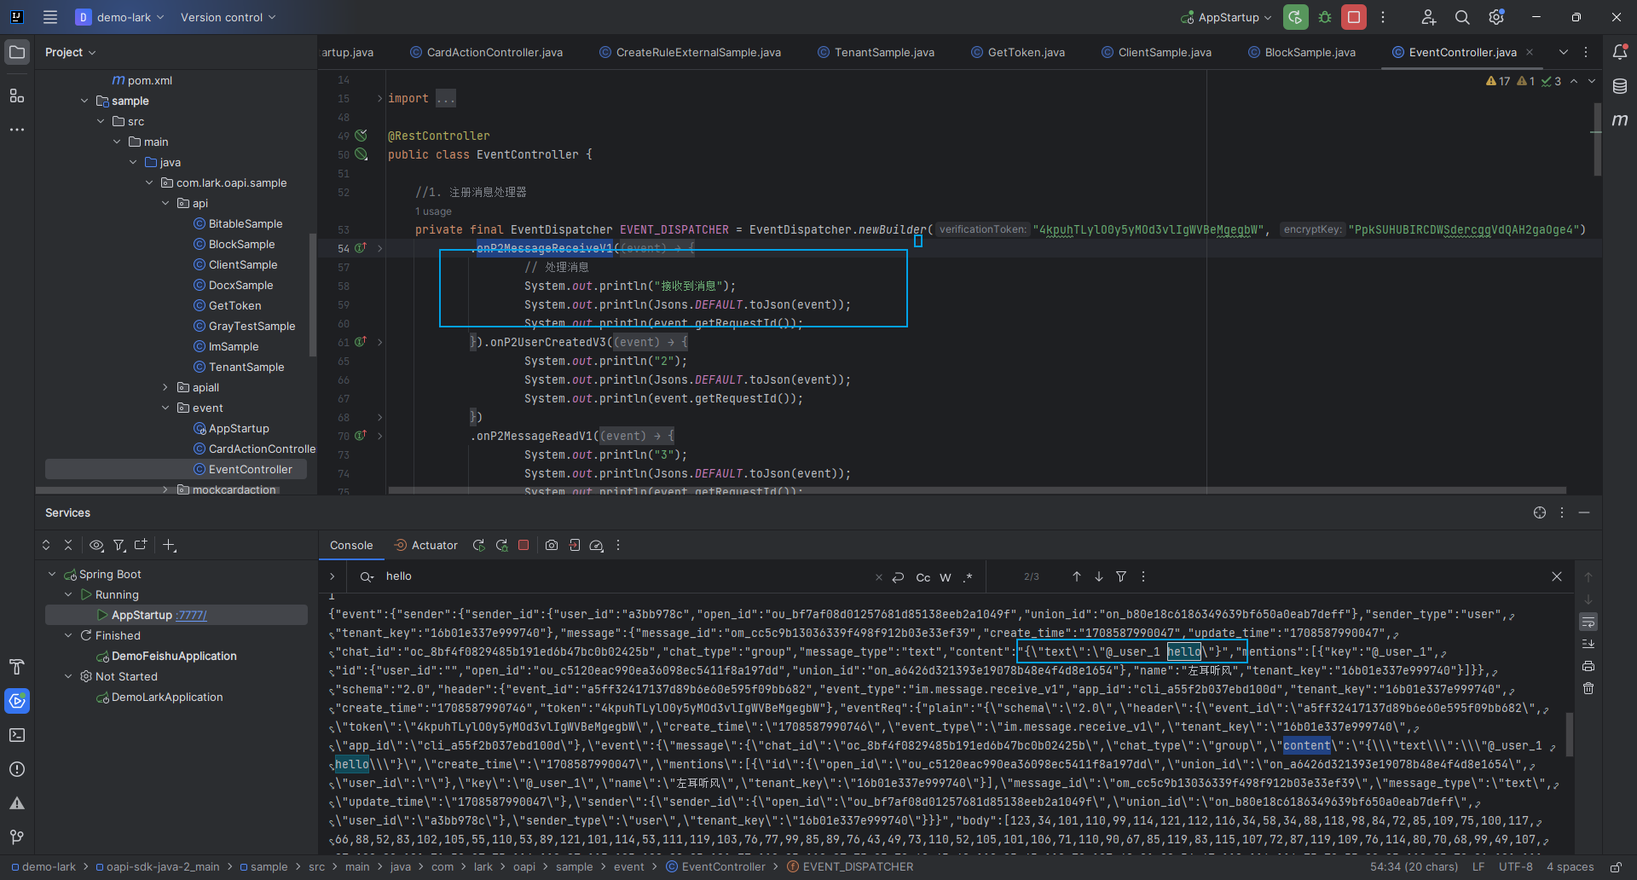The width and height of the screenshot is (1637, 880).
Task: Click the Debug bug icon
Action: click(x=1325, y=17)
